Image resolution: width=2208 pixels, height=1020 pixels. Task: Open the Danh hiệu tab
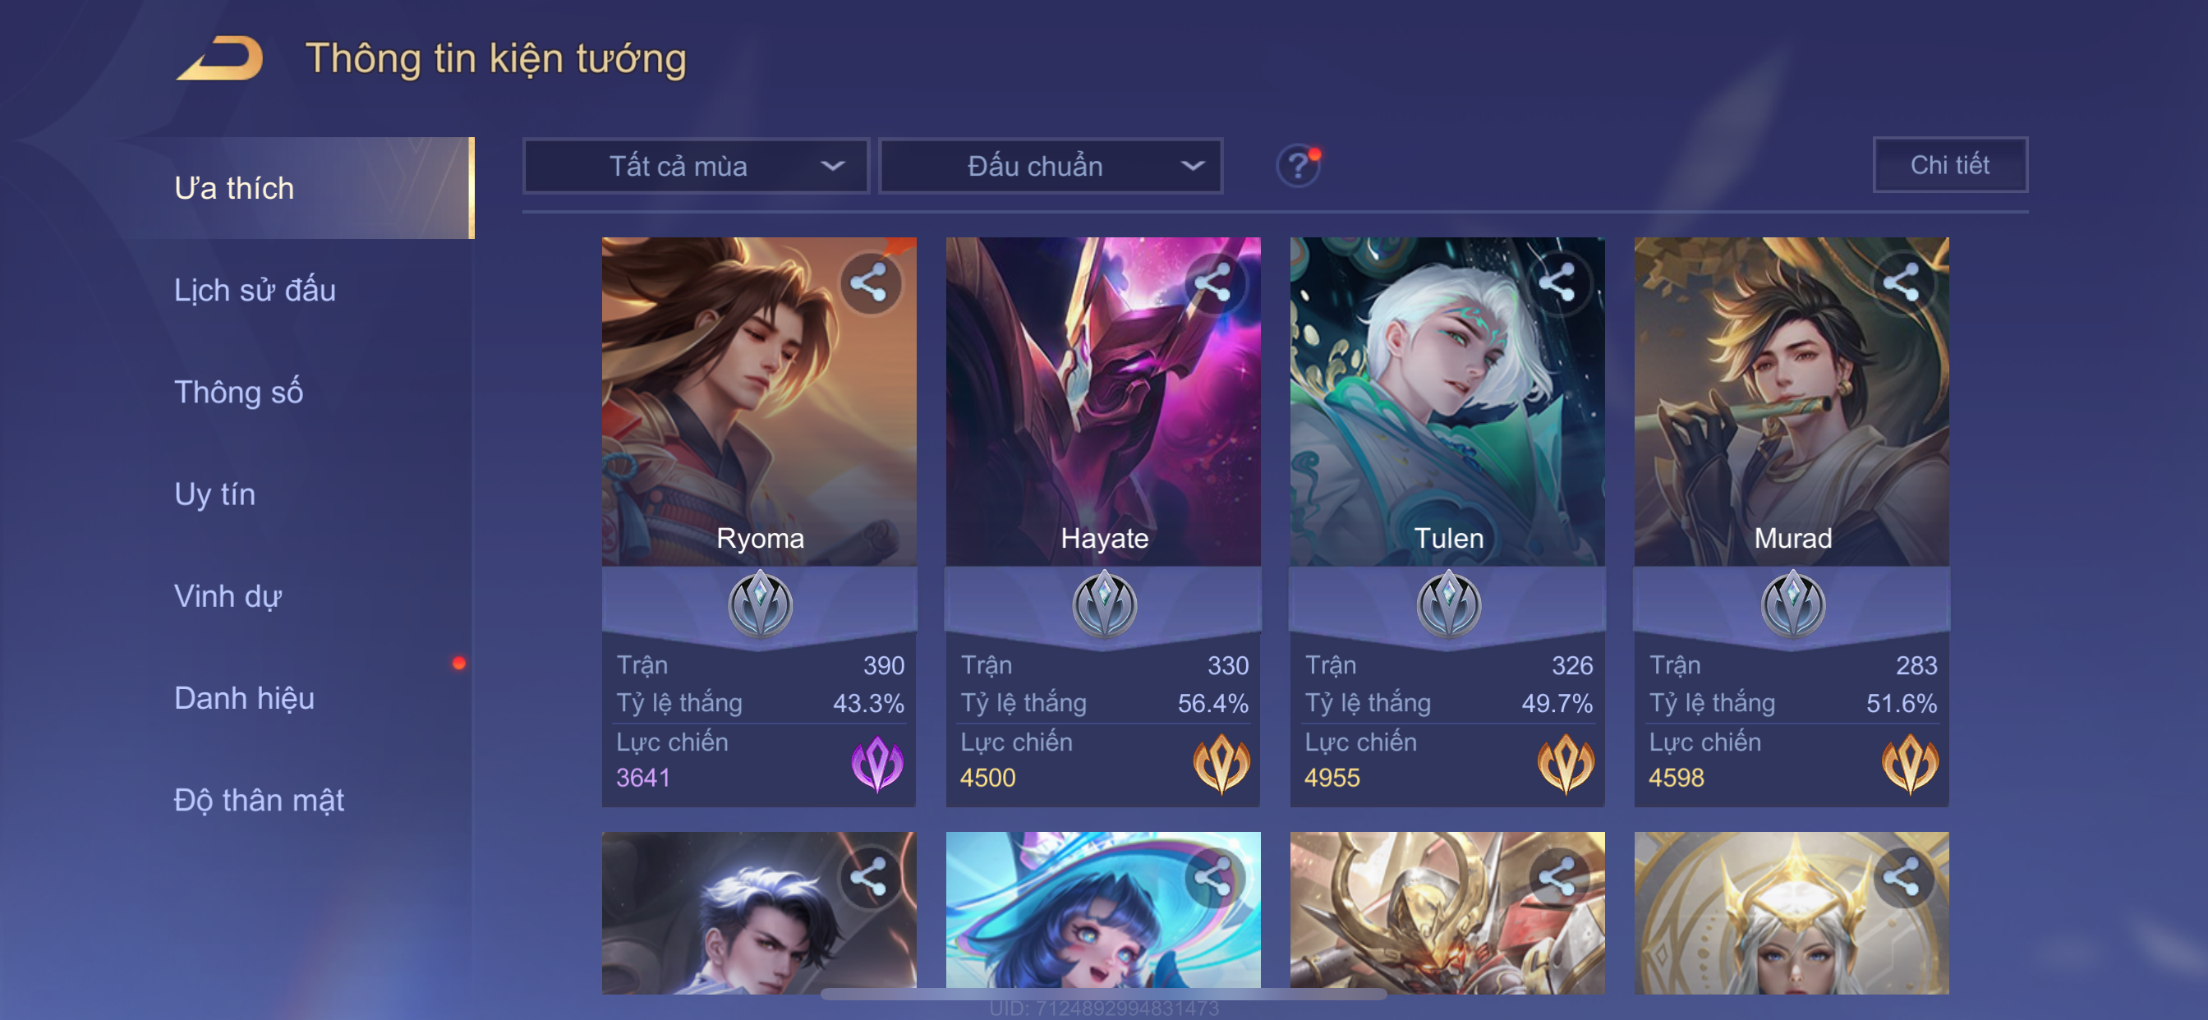(244, 698)
